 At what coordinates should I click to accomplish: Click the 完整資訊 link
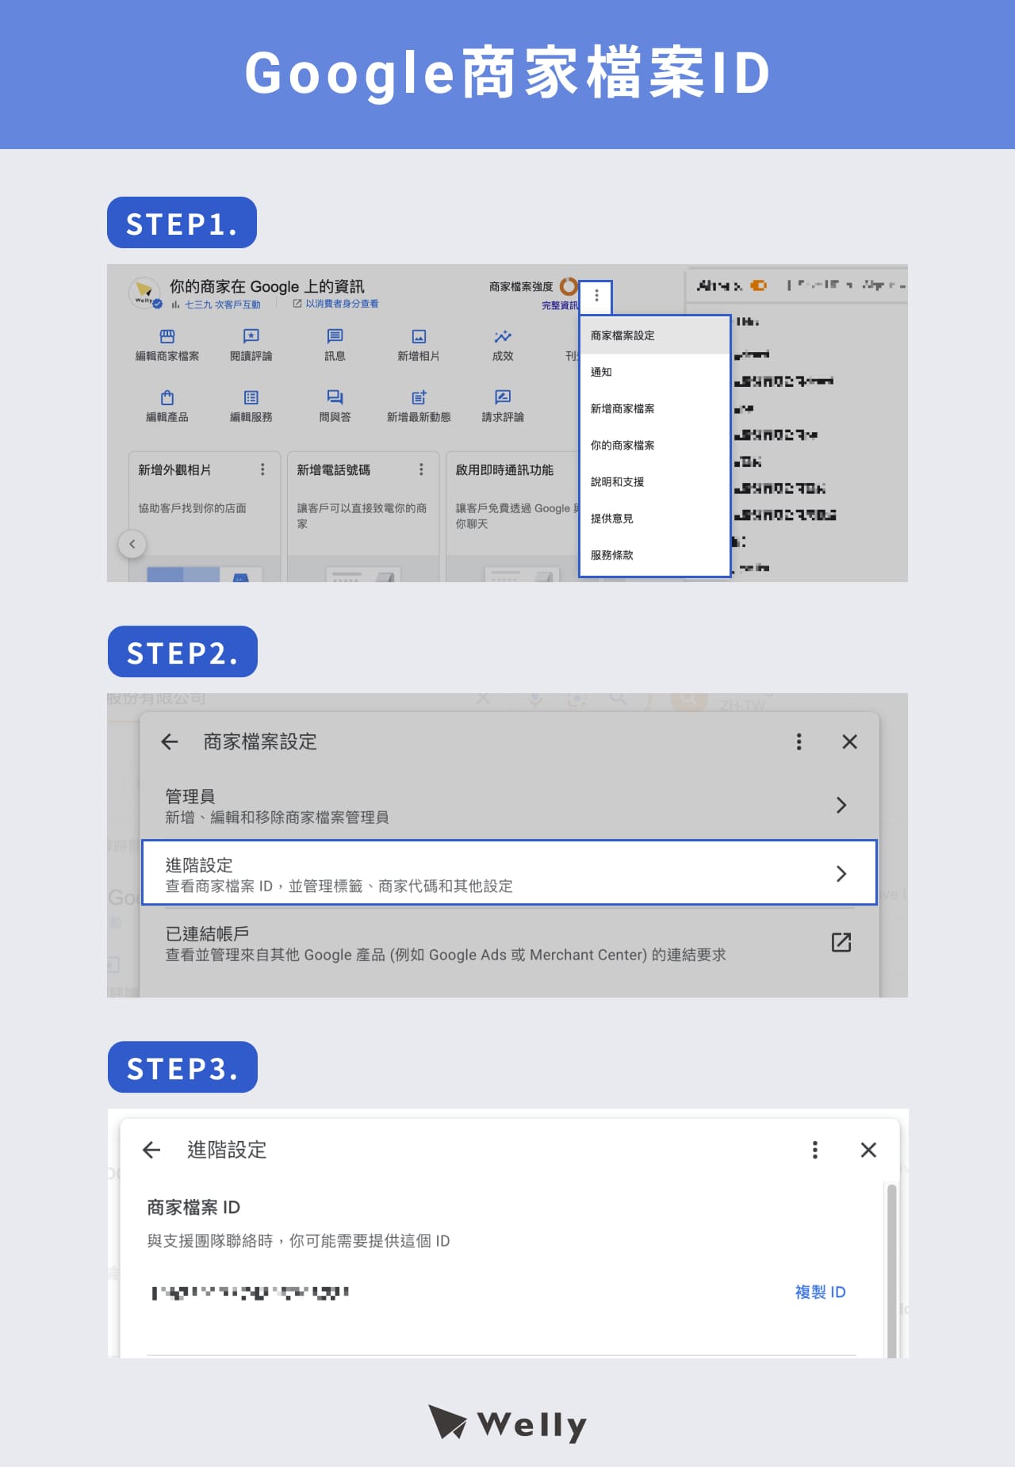coord(560,305)
